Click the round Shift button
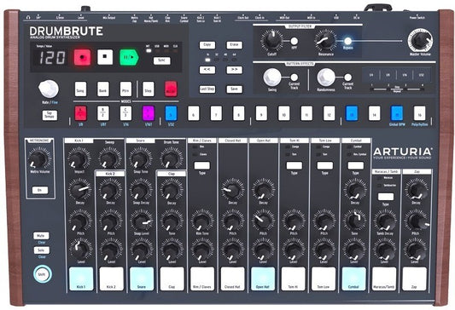Viewport: 455px width, 310px height. pyautogui.click(x=43, y=274)
